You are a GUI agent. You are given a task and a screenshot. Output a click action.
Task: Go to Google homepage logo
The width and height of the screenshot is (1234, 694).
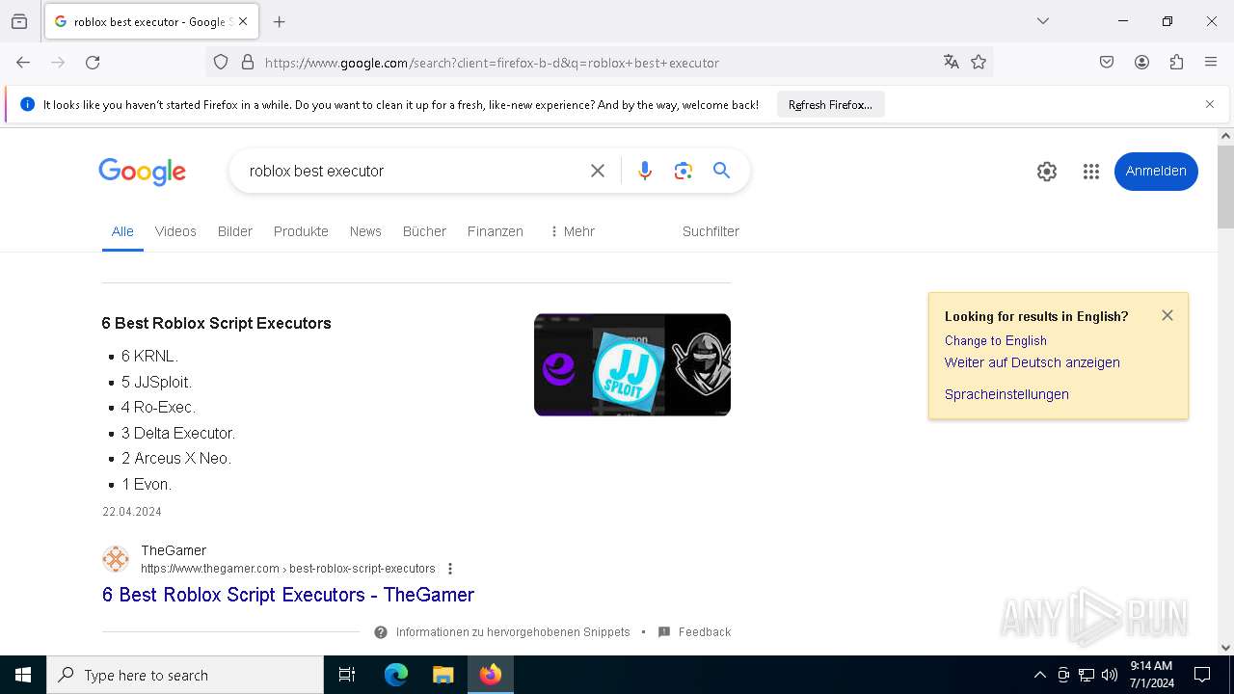(x=142, y=172)
